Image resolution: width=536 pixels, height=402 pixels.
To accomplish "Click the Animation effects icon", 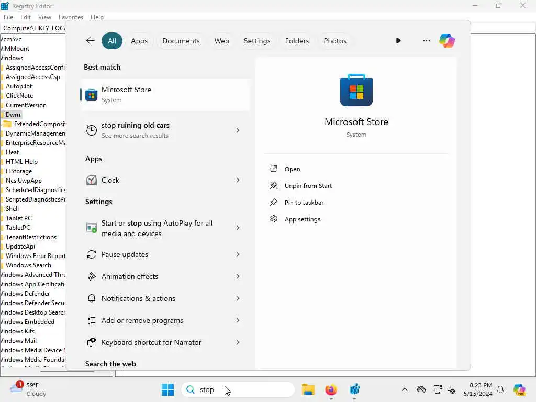I will pos(91,276).
